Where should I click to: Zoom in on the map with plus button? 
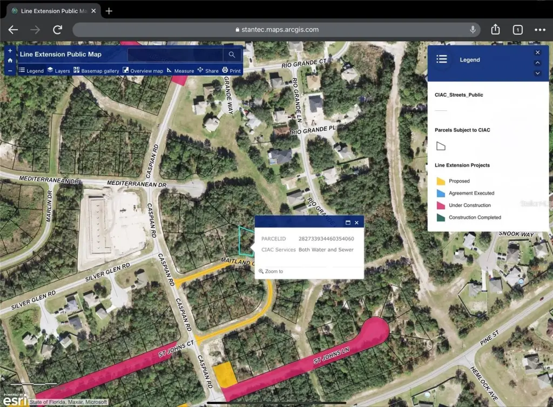tap(10, 51)
